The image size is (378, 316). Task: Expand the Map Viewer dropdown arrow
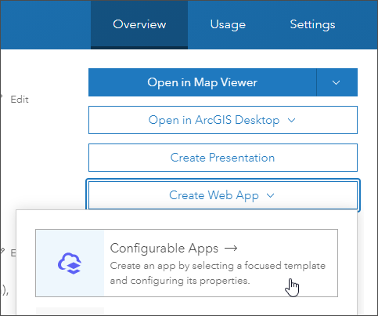[337, 82]
